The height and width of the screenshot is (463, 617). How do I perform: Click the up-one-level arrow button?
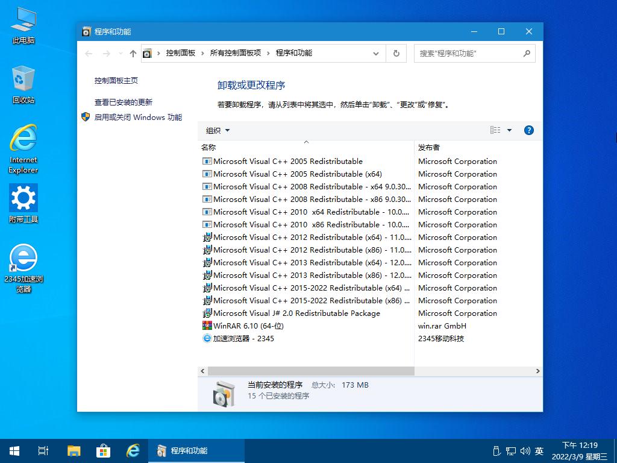pyautogui.click(x=133, y=54)
